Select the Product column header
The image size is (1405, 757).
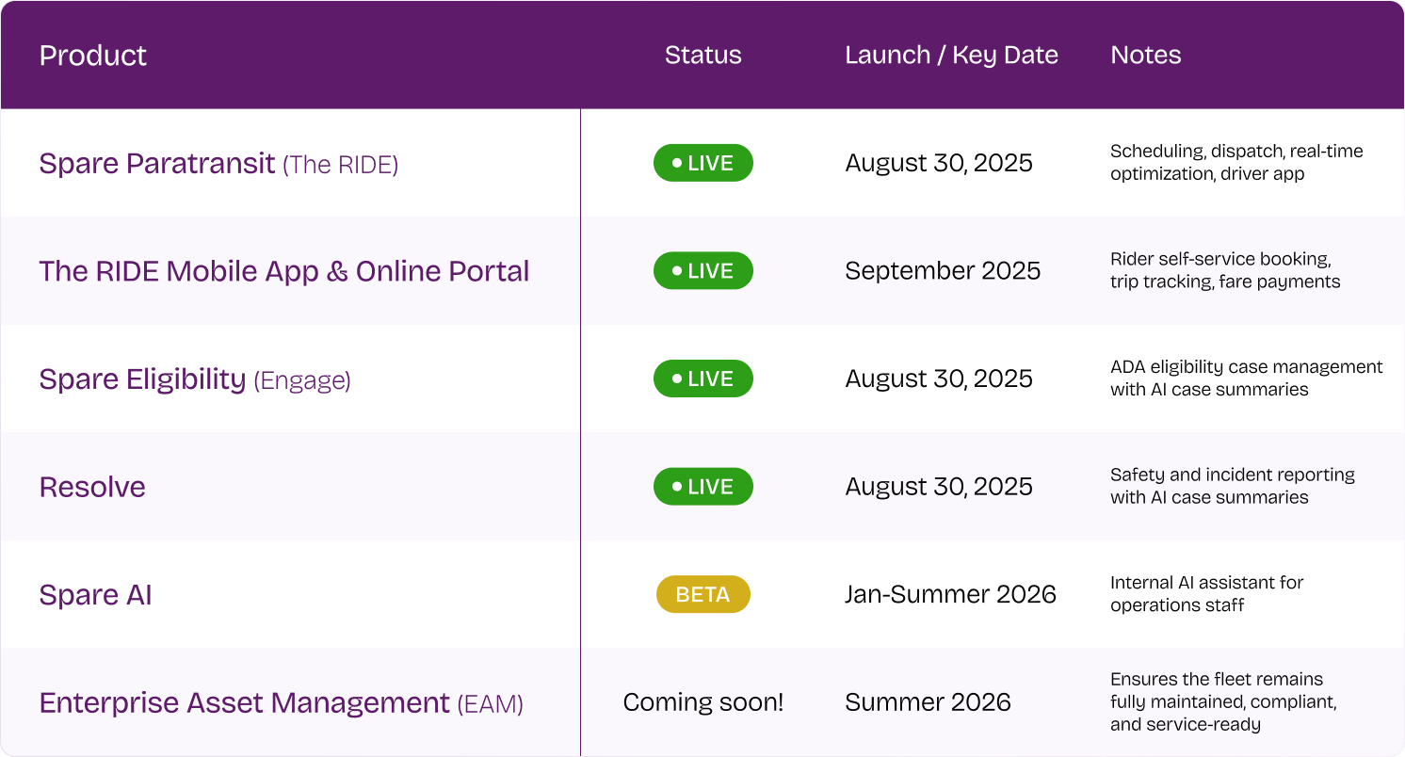pos(93,56)
